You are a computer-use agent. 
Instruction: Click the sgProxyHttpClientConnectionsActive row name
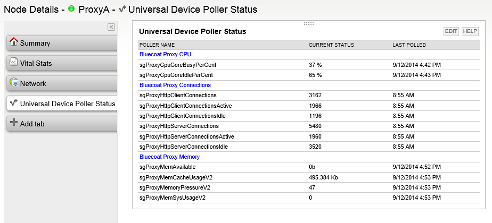point(186,106)
